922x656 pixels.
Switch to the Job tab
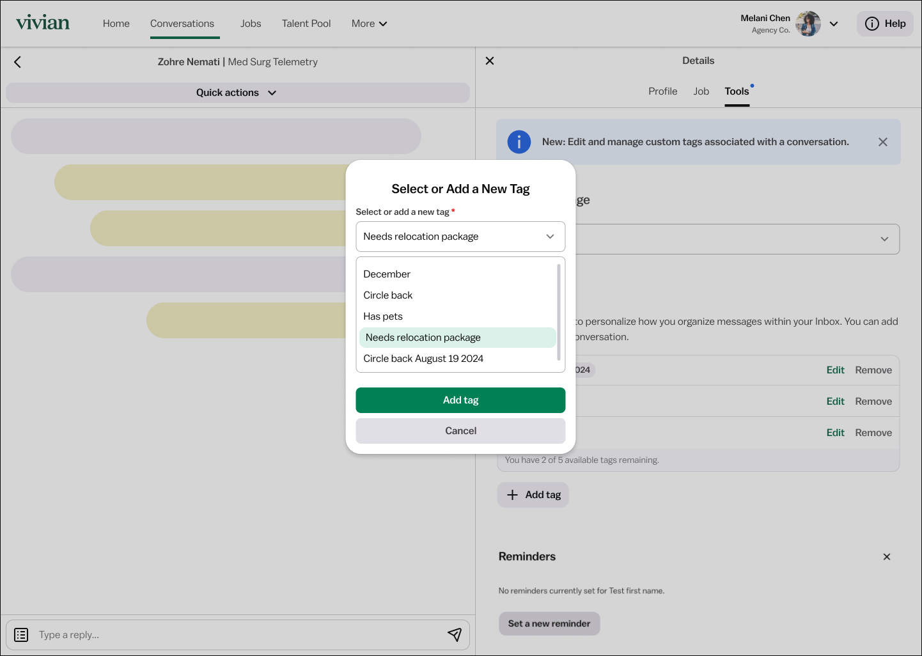click(701, 91)
